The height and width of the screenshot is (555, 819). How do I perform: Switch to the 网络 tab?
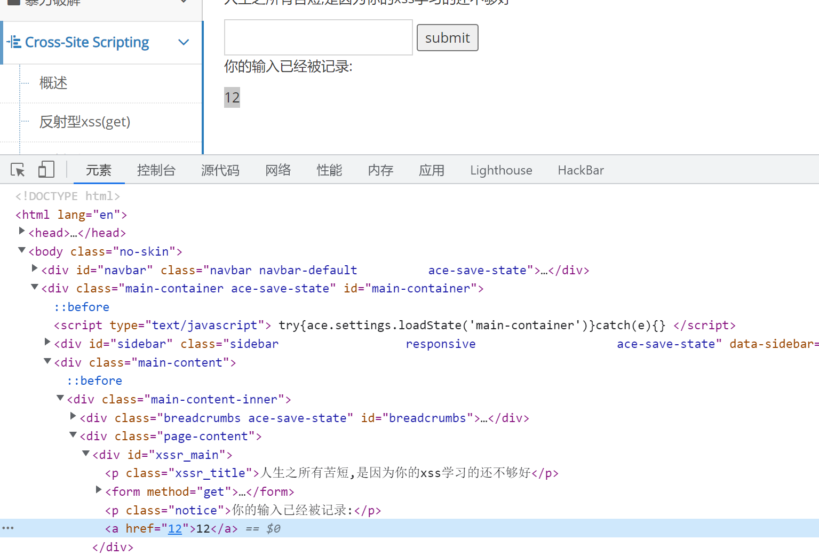(x=278, y=170)
